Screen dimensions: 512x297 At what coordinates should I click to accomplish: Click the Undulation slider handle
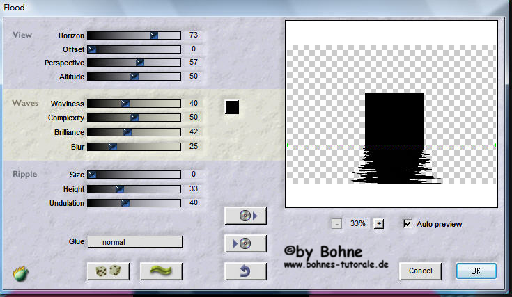(x=125, y=203)
